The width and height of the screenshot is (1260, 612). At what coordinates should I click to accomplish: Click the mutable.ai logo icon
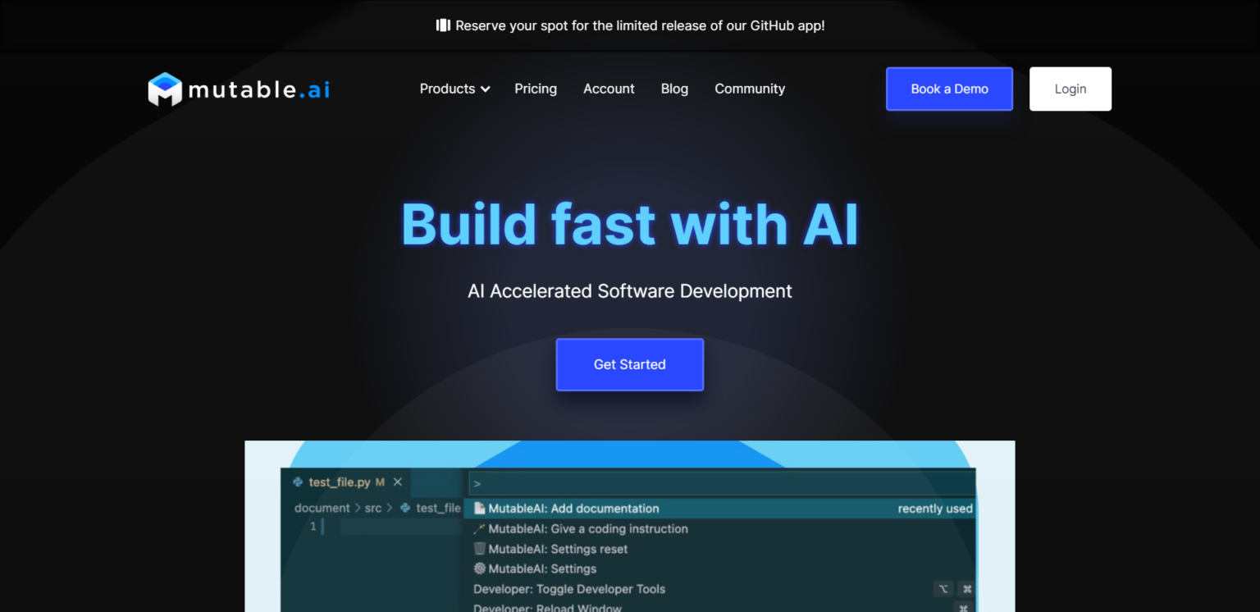[164, 88]
